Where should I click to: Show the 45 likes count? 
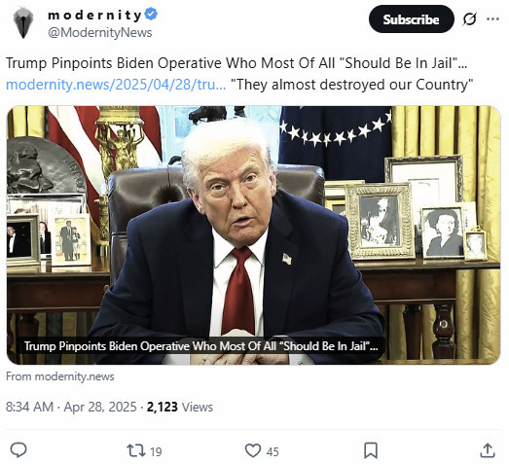click(x=273, y=451)
